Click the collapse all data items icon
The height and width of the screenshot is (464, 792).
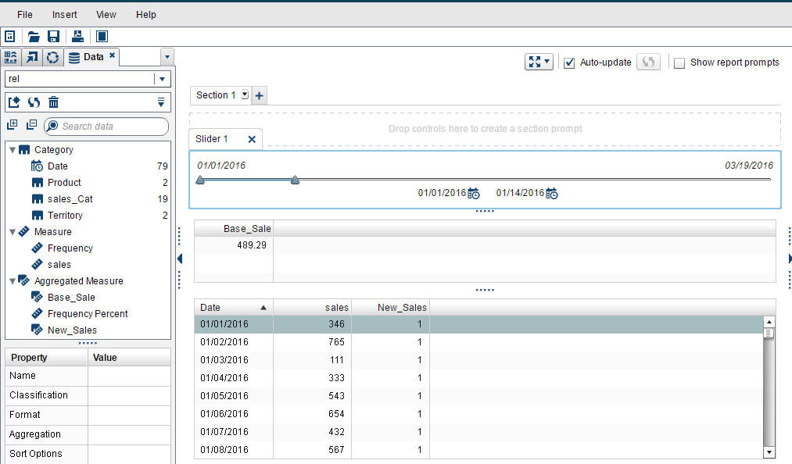(32, 125)
